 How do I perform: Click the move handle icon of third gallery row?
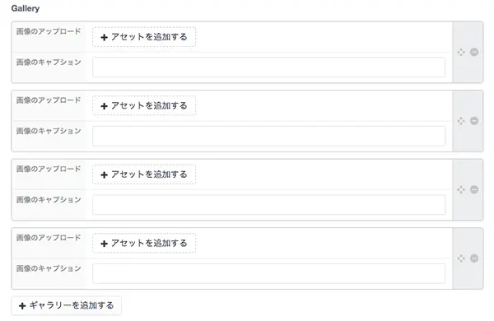pyautogui.click(x=461, y=189)
